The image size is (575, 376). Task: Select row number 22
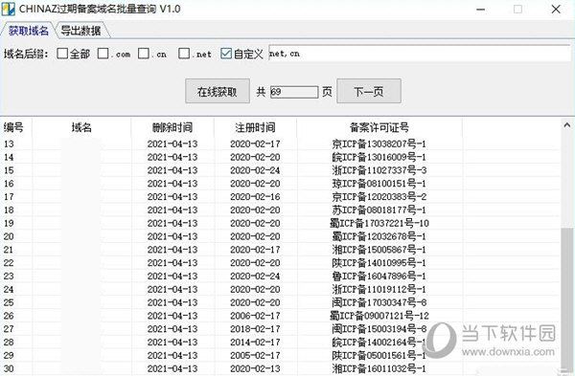(9, 263)
